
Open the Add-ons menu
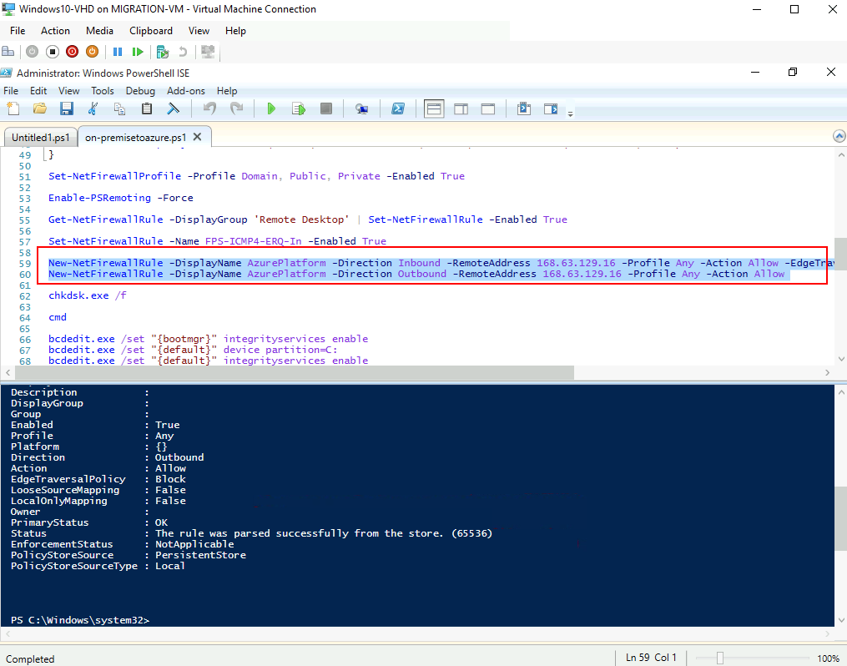coord(186,91)
